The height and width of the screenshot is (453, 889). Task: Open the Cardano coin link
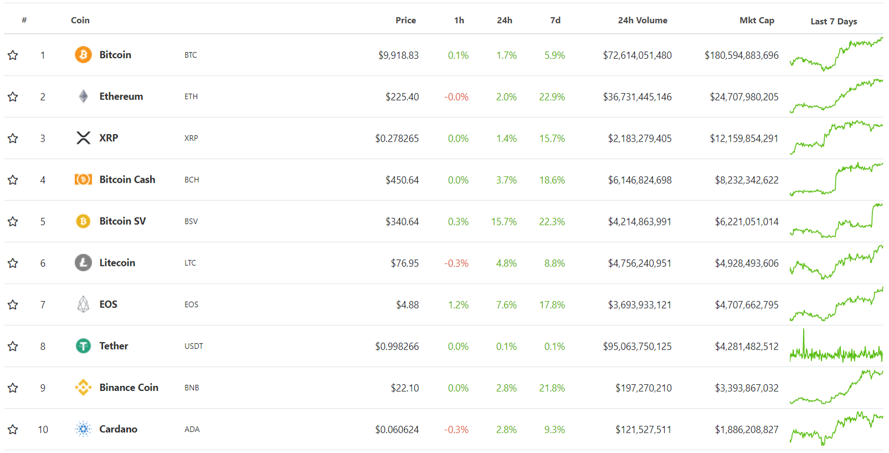pos(119,429)
